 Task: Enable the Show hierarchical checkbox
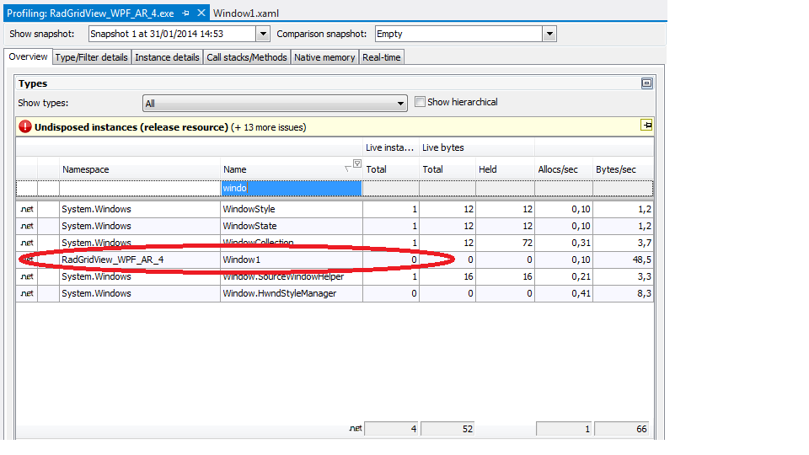(420, 102)
